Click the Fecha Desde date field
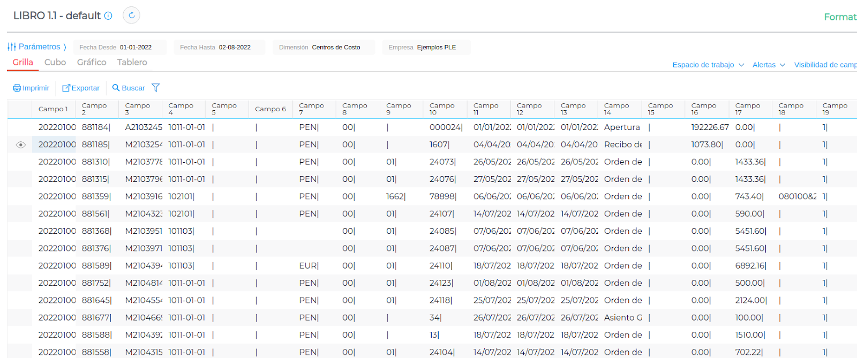857x358 pixels. pos(136,47)
